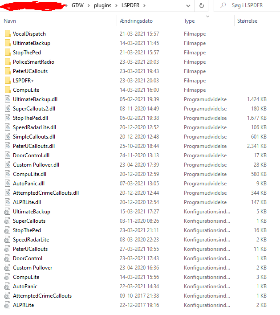Open the VocalDispatch folder icon

pos(8,33)
